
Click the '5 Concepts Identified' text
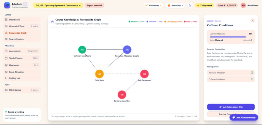[186, 116]
